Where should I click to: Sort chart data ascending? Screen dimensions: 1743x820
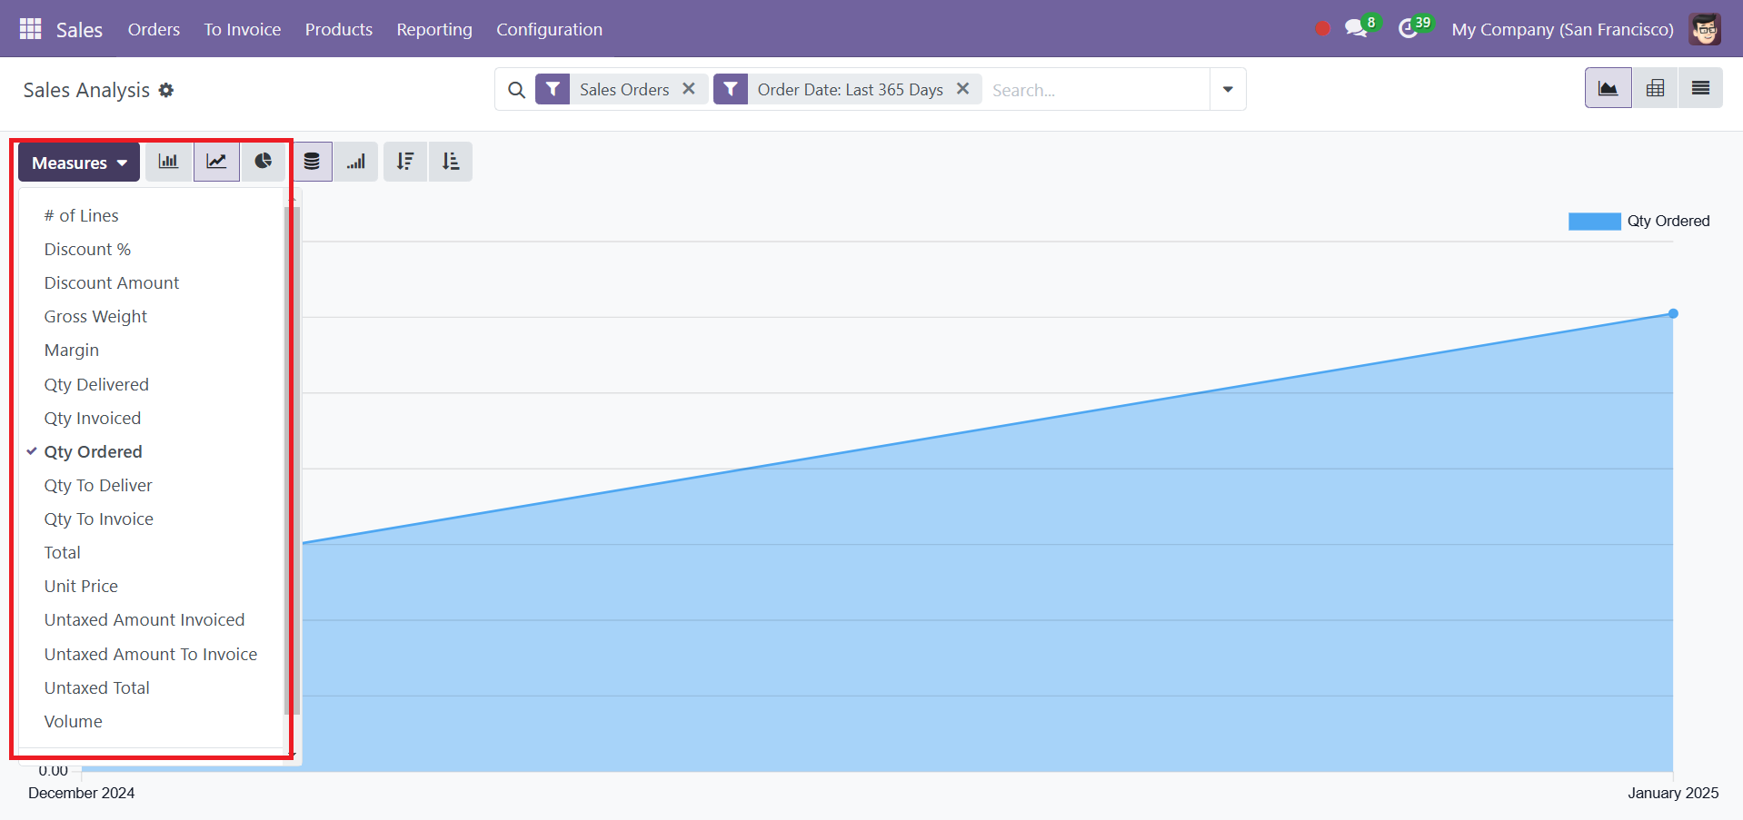(x=451, y=162)
